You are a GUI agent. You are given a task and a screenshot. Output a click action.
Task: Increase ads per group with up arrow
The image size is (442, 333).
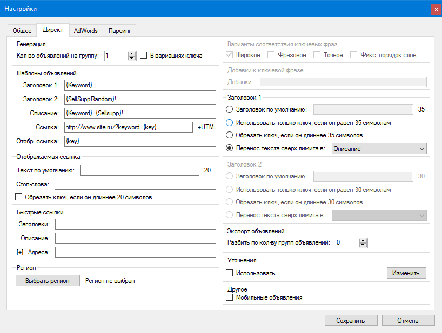pos(132,53)
